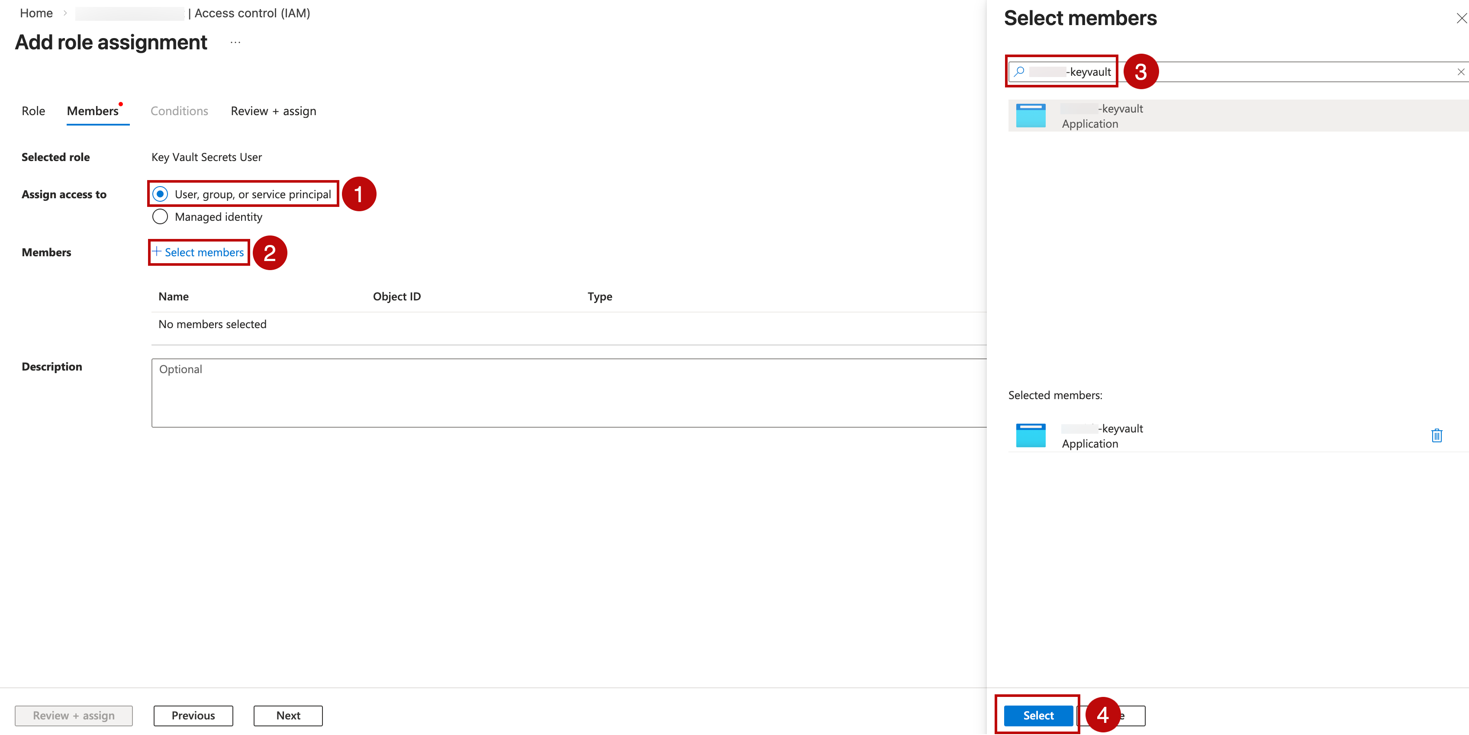The image size is (1469, 735).
Task: Clear the keyvault search text
Action: click(x=1460, y=72)
